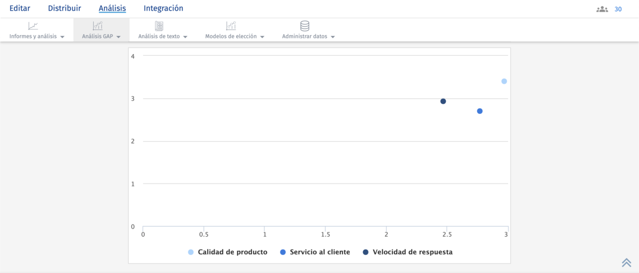Click the Modelos de elección icon
The height and width of the screenshot is (273, 639).
(x=231, y=26)
